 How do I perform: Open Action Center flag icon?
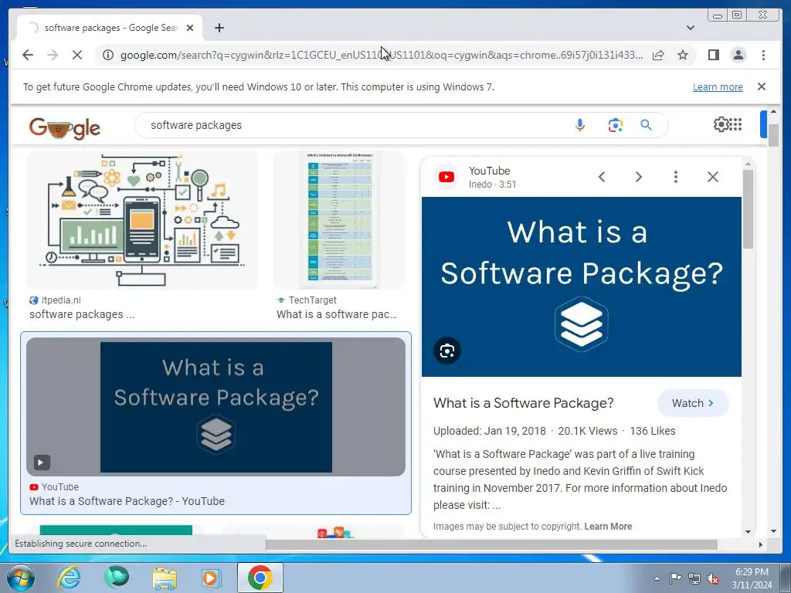click(x=675, y=578)
